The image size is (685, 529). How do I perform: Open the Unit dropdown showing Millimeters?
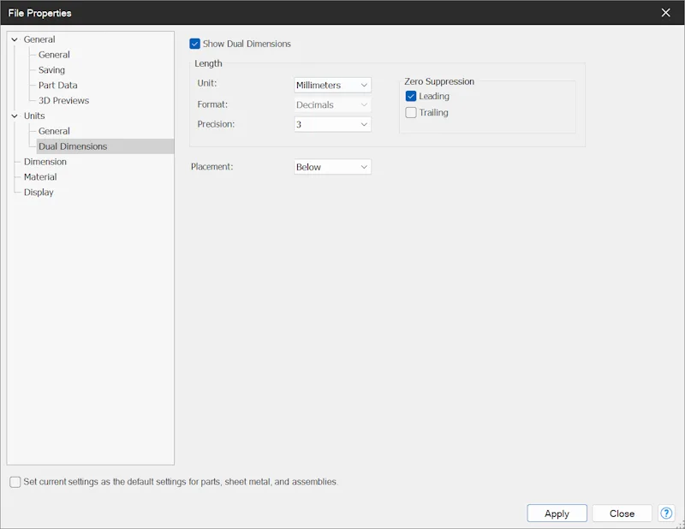point(332,86)
